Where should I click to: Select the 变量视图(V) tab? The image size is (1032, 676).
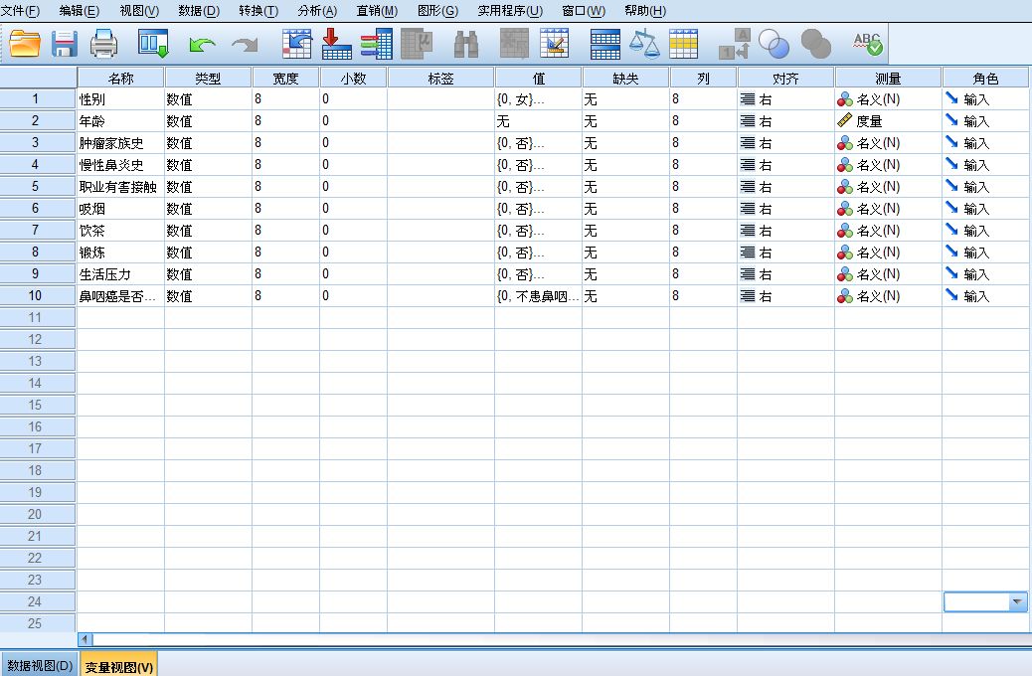118,665
